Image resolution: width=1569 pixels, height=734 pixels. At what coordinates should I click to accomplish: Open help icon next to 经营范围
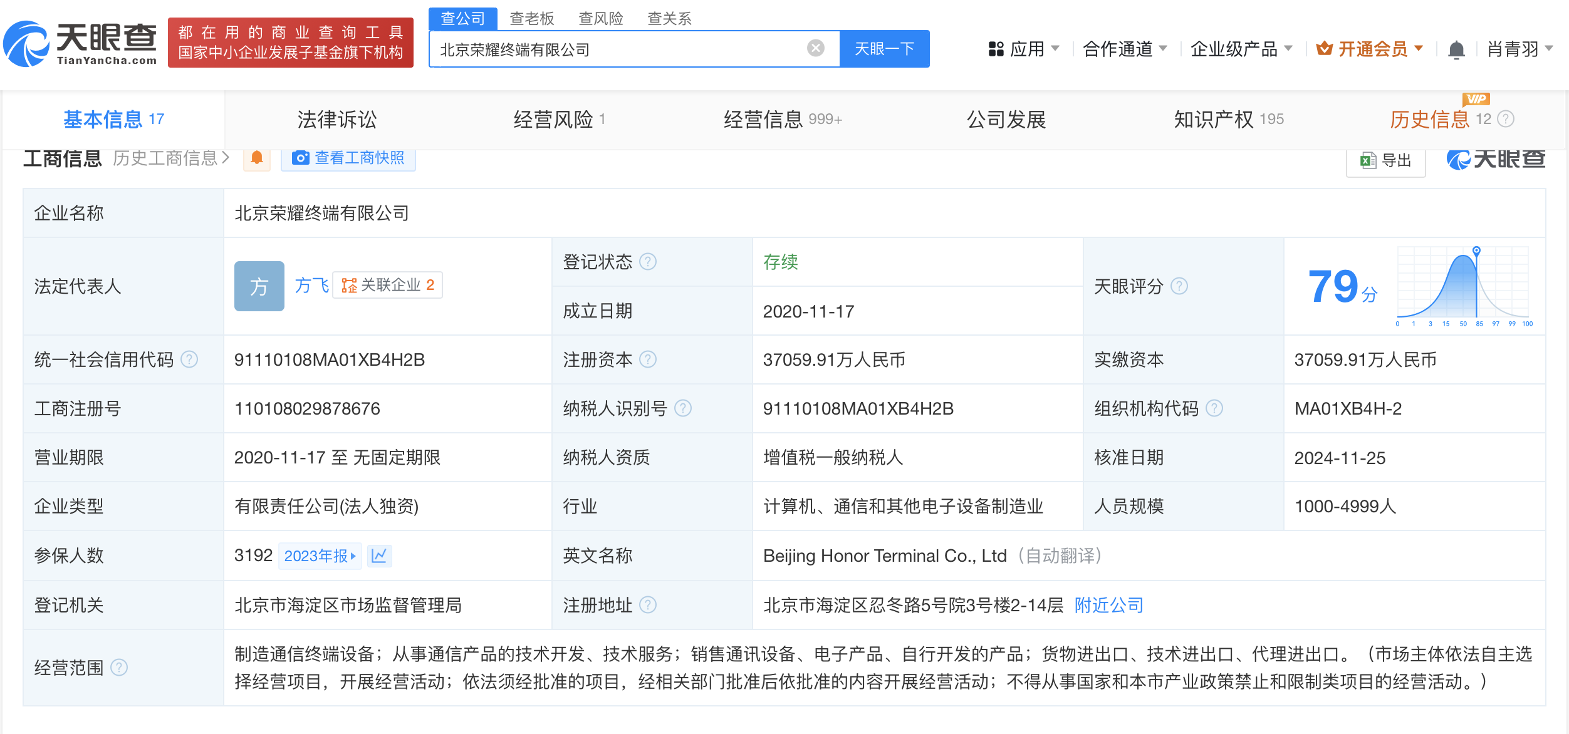click(119, 668)
